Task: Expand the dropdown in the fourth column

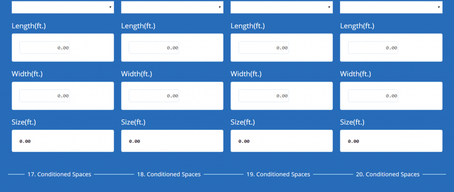Action: [391, 7]
